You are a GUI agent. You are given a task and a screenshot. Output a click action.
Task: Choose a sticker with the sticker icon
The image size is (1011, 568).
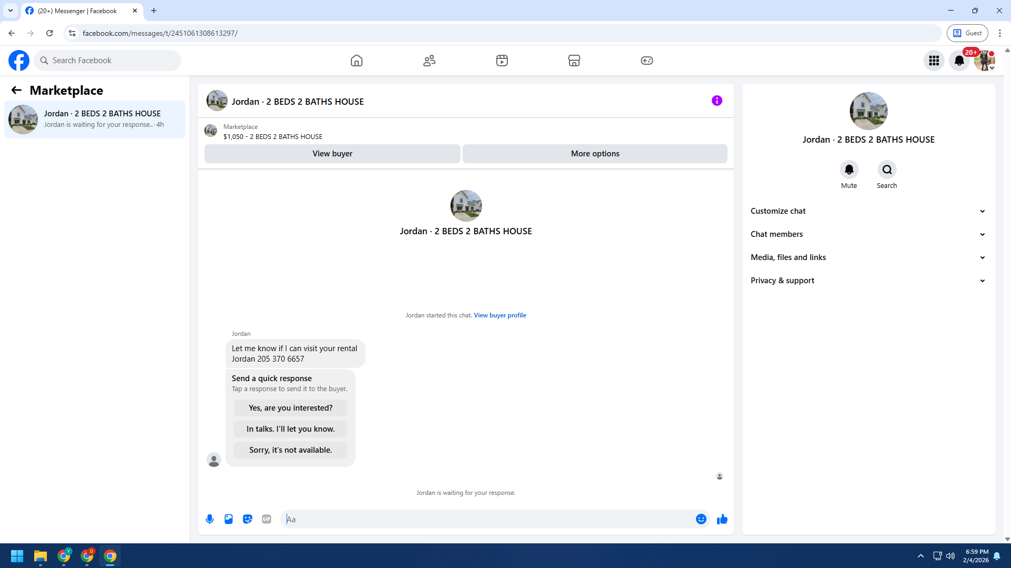(x=248, y=519)
